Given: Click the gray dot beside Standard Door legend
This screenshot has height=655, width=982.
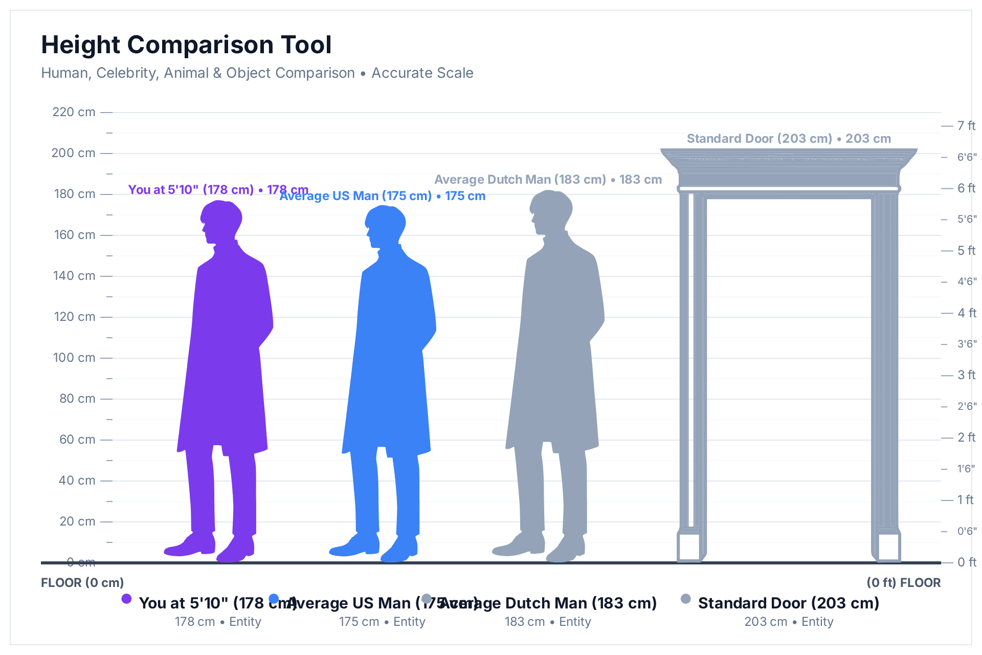Looking at the screenshot, I should click(686, 599).
